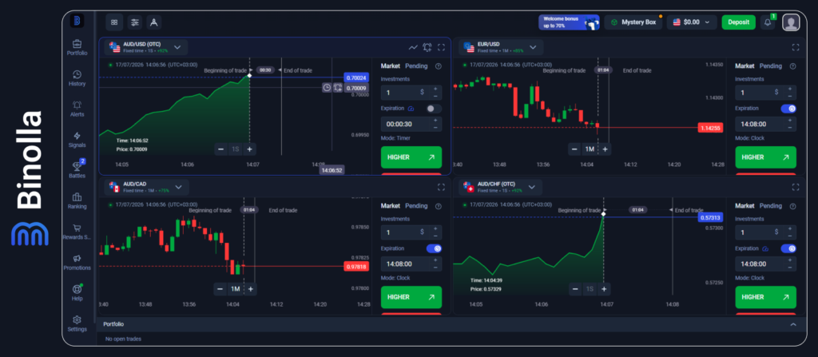Open the Battles sidebar section
Image resolution: width=818 pixels, height=357 pixels.
pos(77,170)
